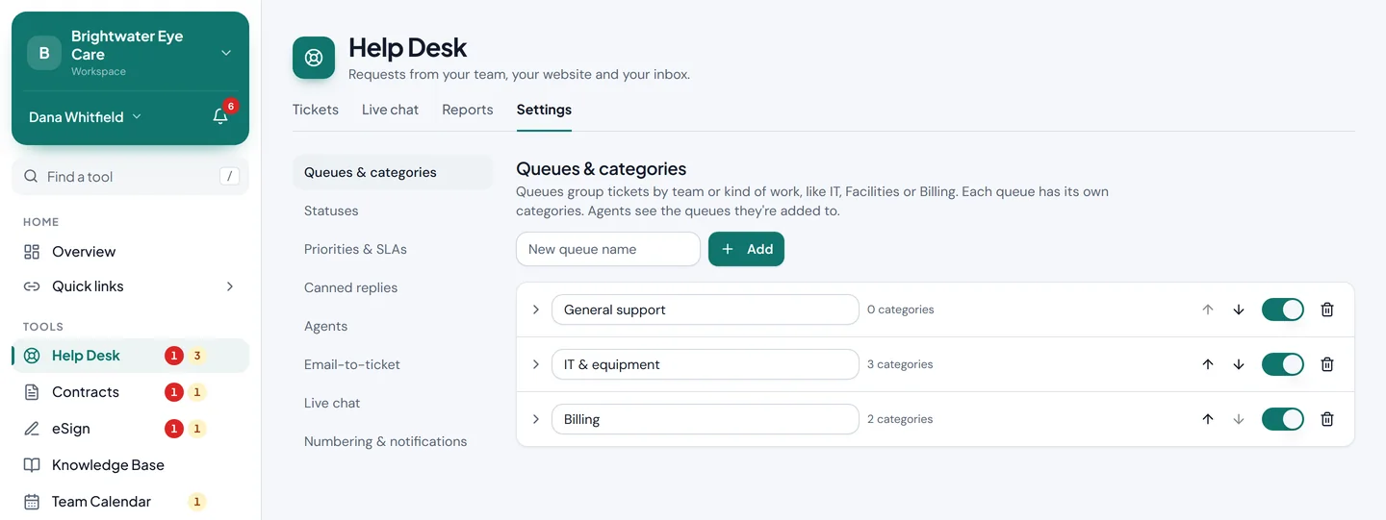Move General support queue down
The height and width of the screenshot is (520, 1386).
(1239, 310)
